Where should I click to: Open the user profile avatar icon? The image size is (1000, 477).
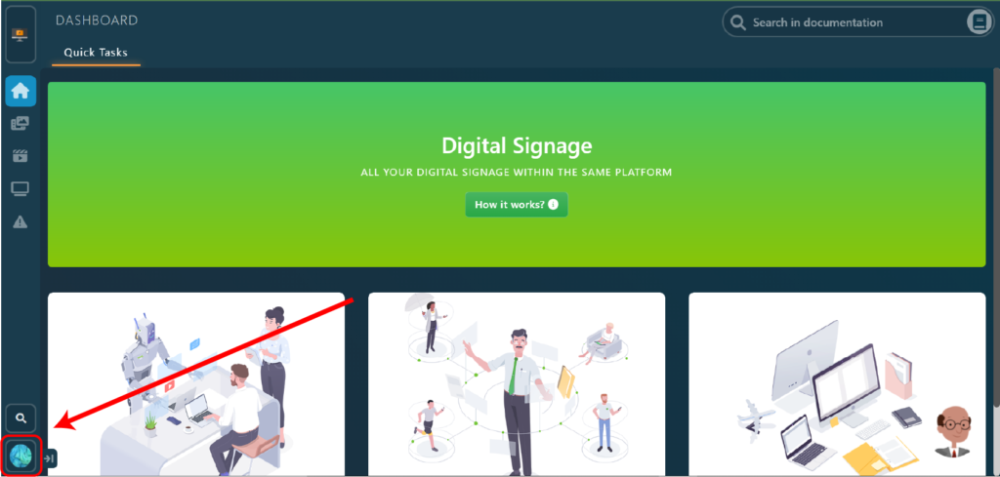tap(21, 456)
